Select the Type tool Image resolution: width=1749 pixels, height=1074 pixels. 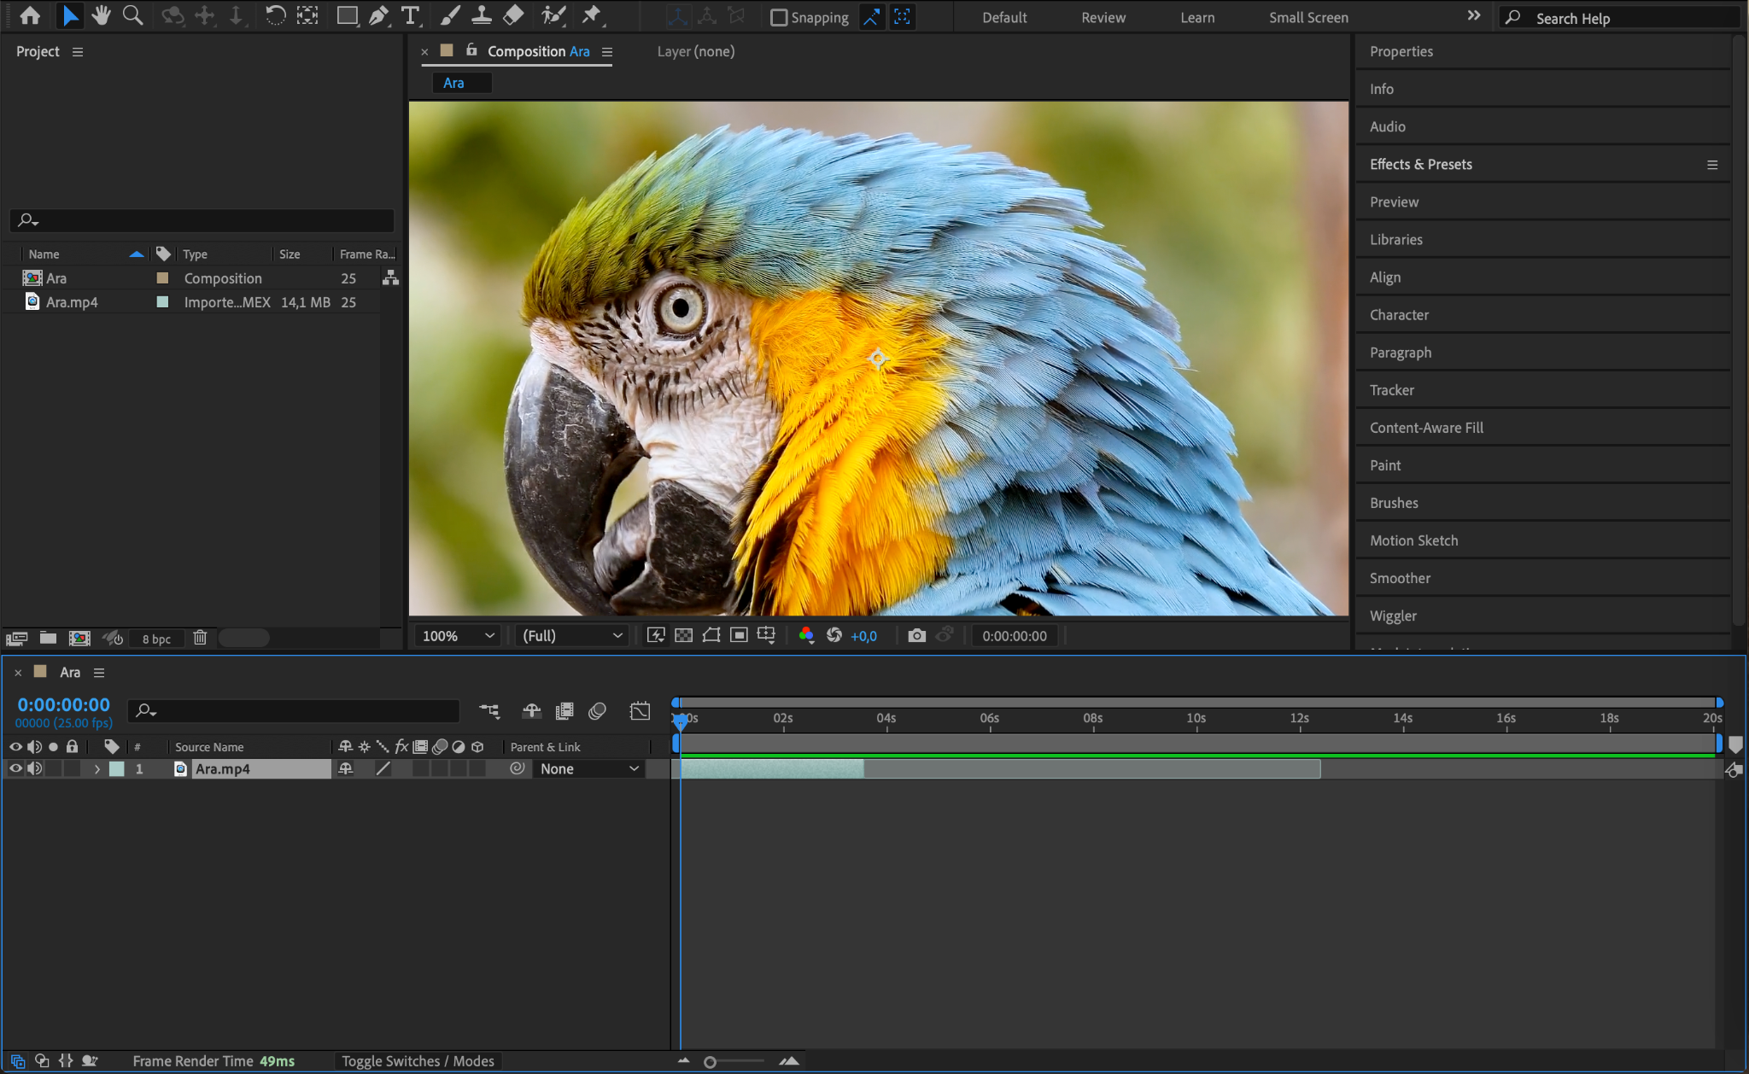pyautogui.click(x=411, y=15)
